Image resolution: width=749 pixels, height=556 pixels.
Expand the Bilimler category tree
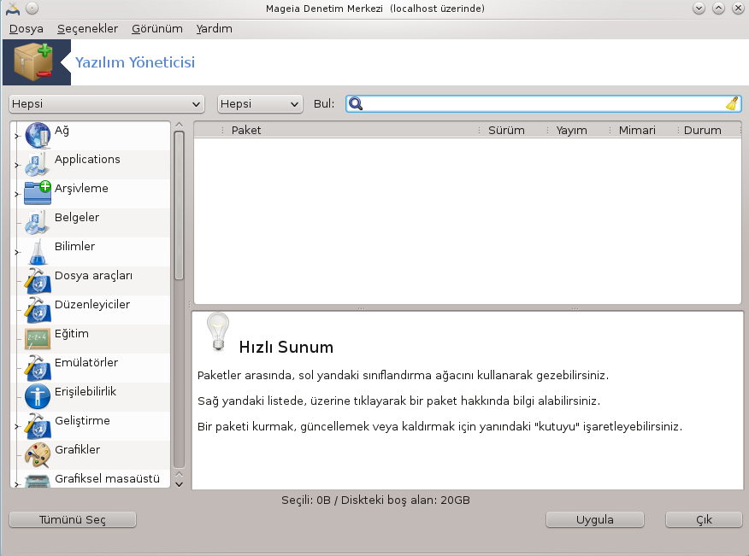(x=17, y=252)
